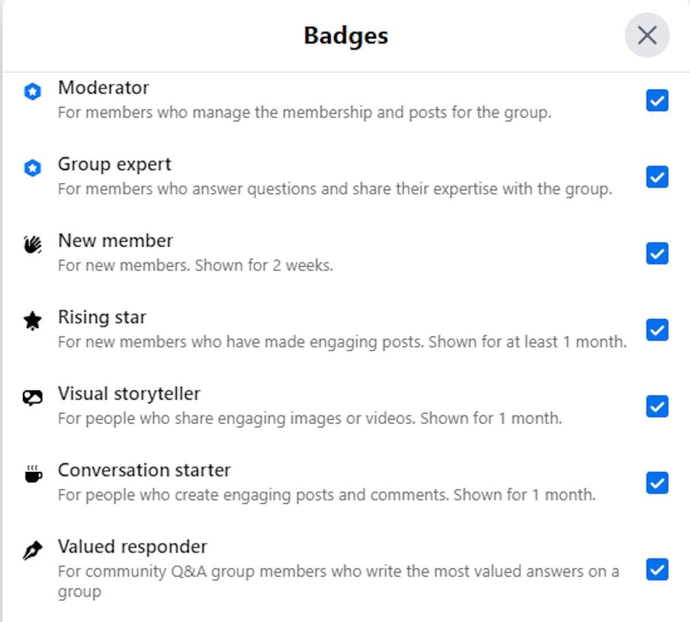Image resolution: width=690 pixels, height=622 pixels.
Task: Toggle off the New member badge
Action: [657, 254]
